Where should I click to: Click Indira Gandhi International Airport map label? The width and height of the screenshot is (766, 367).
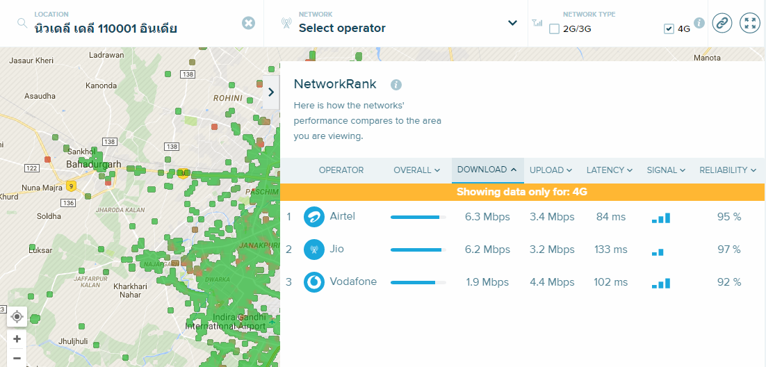(225, 321)
